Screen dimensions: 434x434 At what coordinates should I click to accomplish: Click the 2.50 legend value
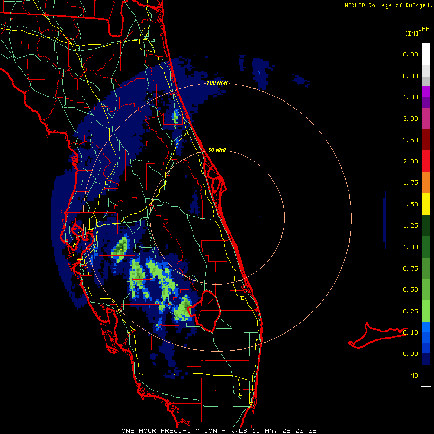coord(410,140)
